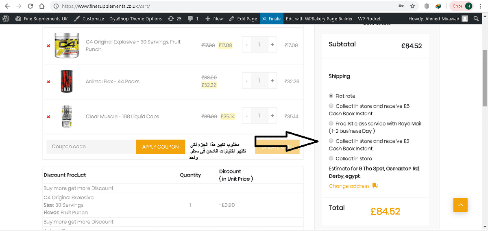Go forward with the browser forward arrow
Image resolution: width=488 pixels, height=231 pixels.
click(x=19, y=6)
